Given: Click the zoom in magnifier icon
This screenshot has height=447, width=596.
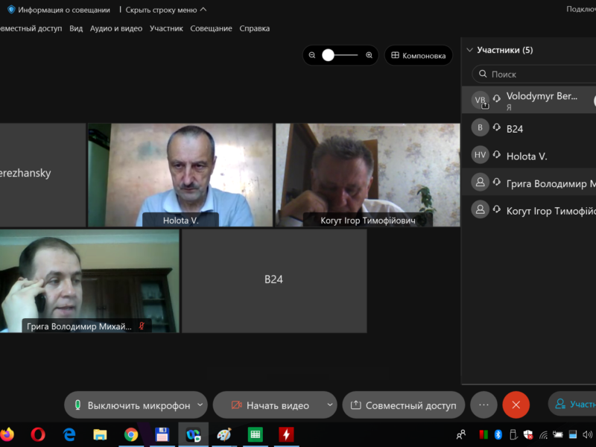Looking at the screenshot, I should pyautogui.click(x=369, y=55).
